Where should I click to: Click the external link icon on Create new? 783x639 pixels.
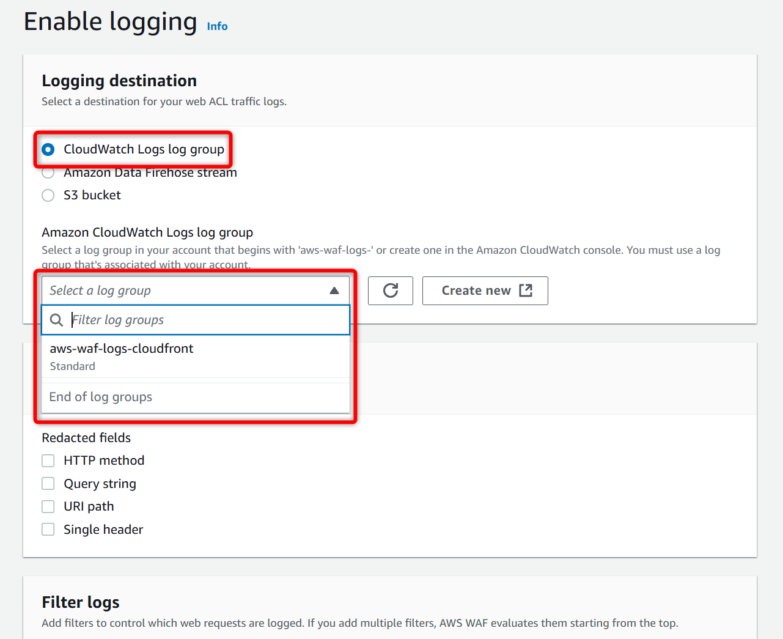(x=526, y=290)
